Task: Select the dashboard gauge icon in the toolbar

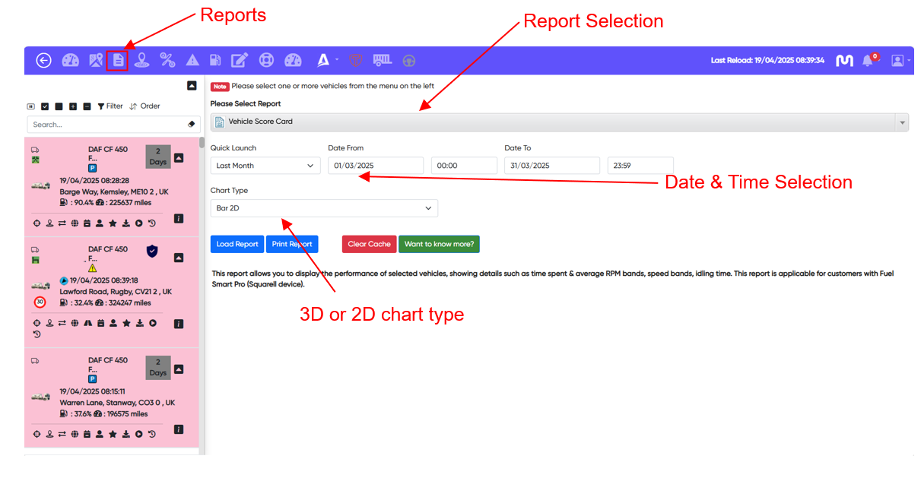Action: point(70,60)
